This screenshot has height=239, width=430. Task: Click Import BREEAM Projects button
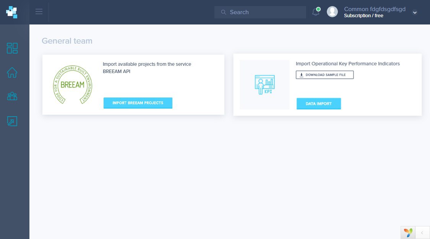(x=138, y=103)
